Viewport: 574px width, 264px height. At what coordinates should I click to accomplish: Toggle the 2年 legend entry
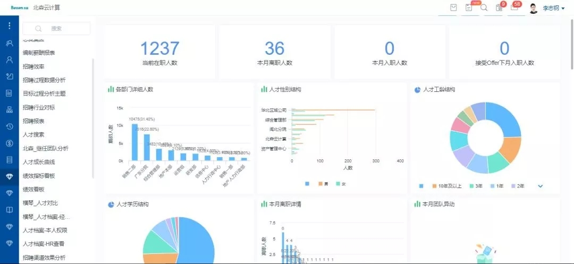tap(517, 186)
